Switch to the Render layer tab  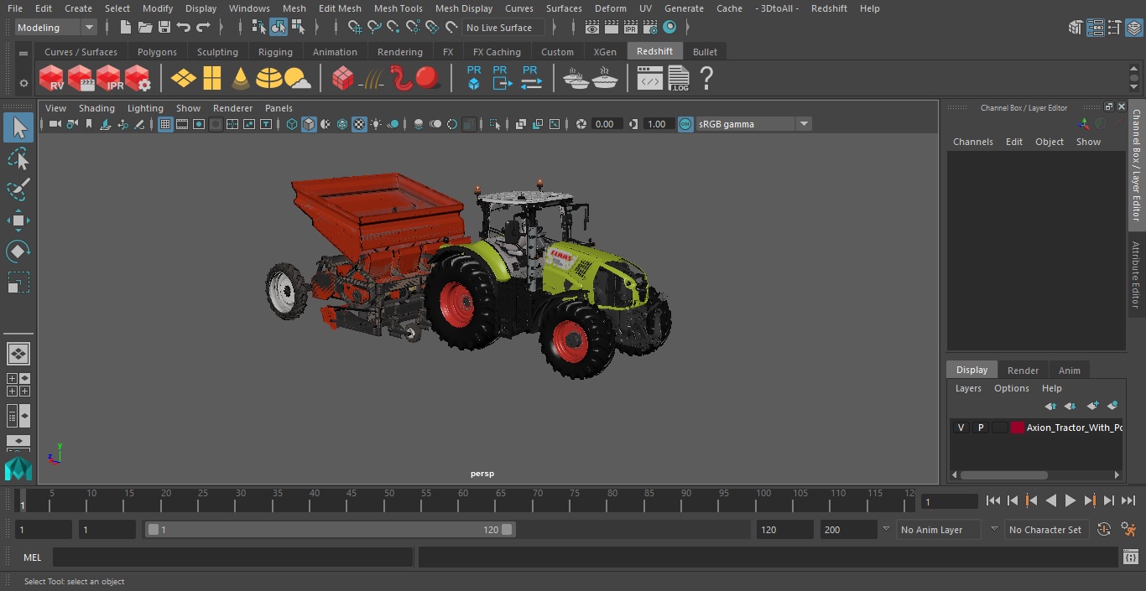click(1023, 371)
